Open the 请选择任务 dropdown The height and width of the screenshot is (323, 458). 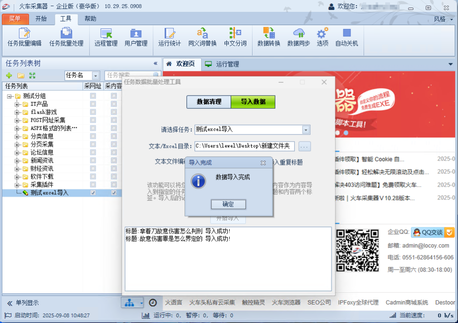click(x=306, y=129)
